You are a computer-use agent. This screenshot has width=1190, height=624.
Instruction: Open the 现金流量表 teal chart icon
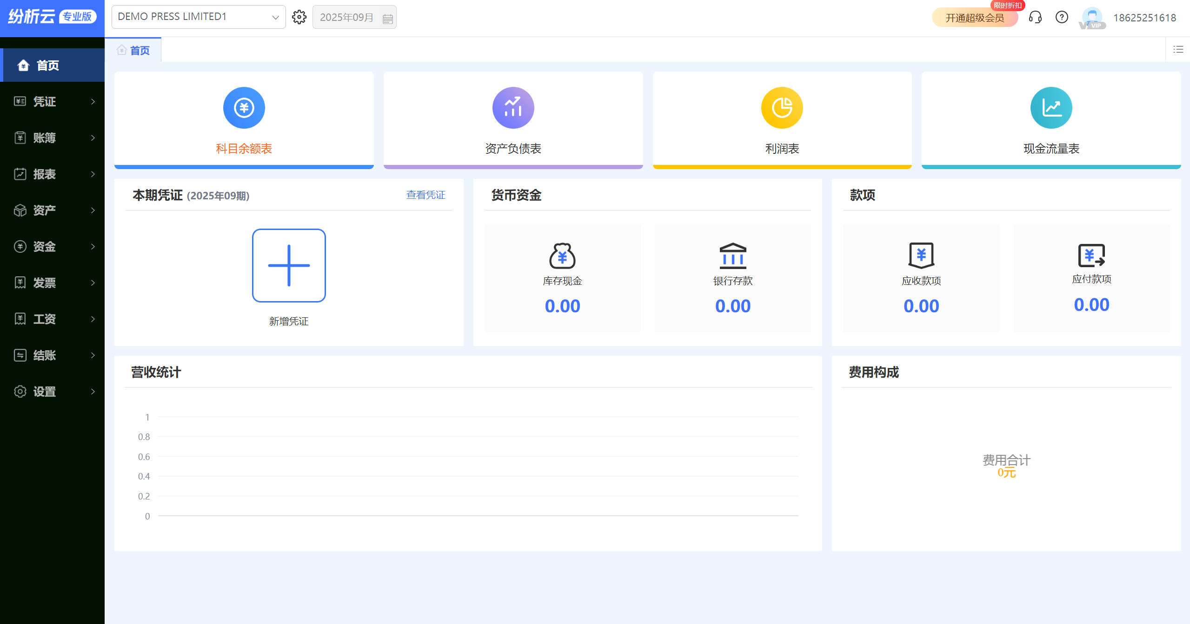tap(1050, 108)
